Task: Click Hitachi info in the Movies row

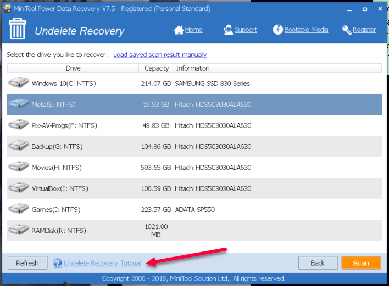Action: [213, 168]
